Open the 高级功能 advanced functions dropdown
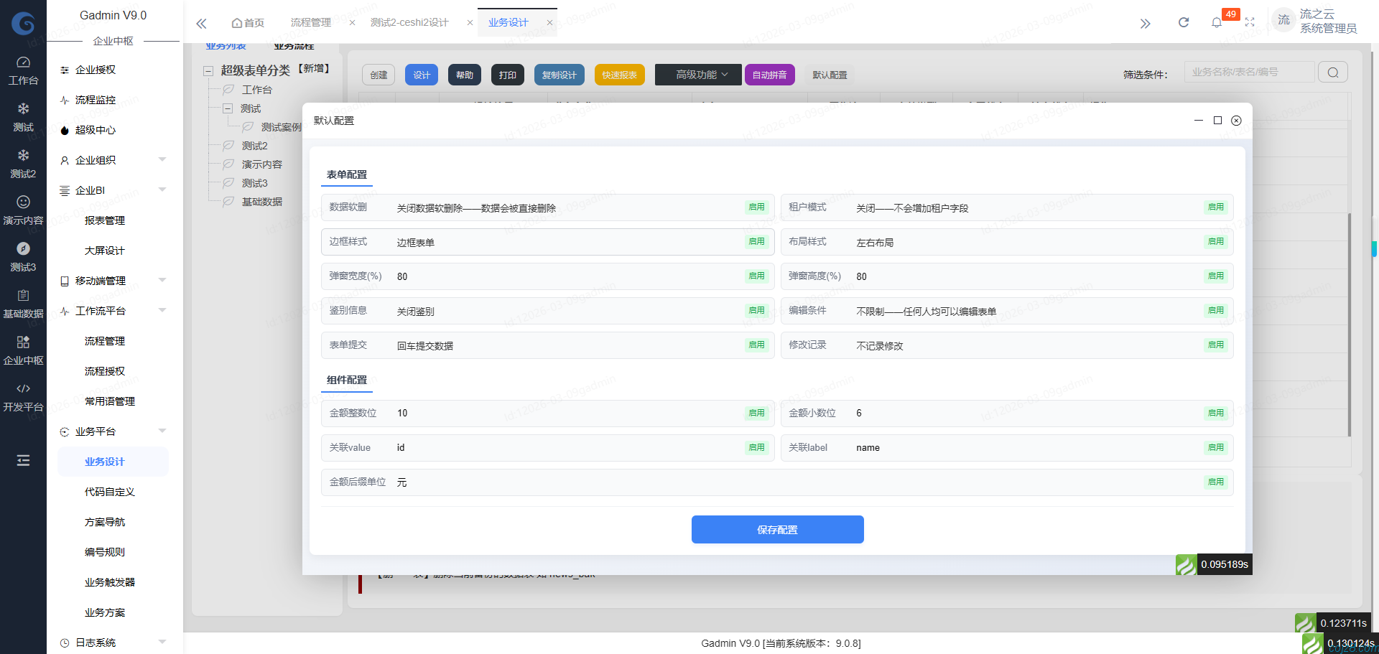This screenshot has height=654, width=1379. pyautogui.click(x=697, y=74)
